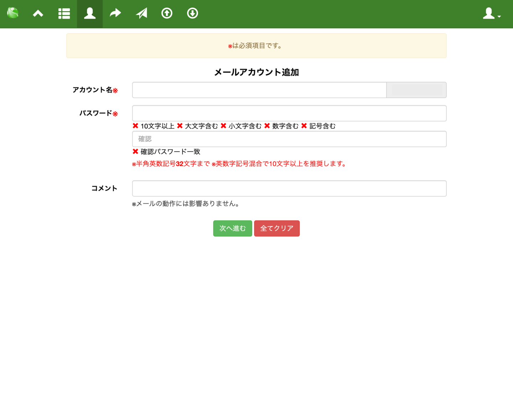Open the list view icon in the toolbar
This screenshot has width=513, height=415.
[x=64, y=14]
